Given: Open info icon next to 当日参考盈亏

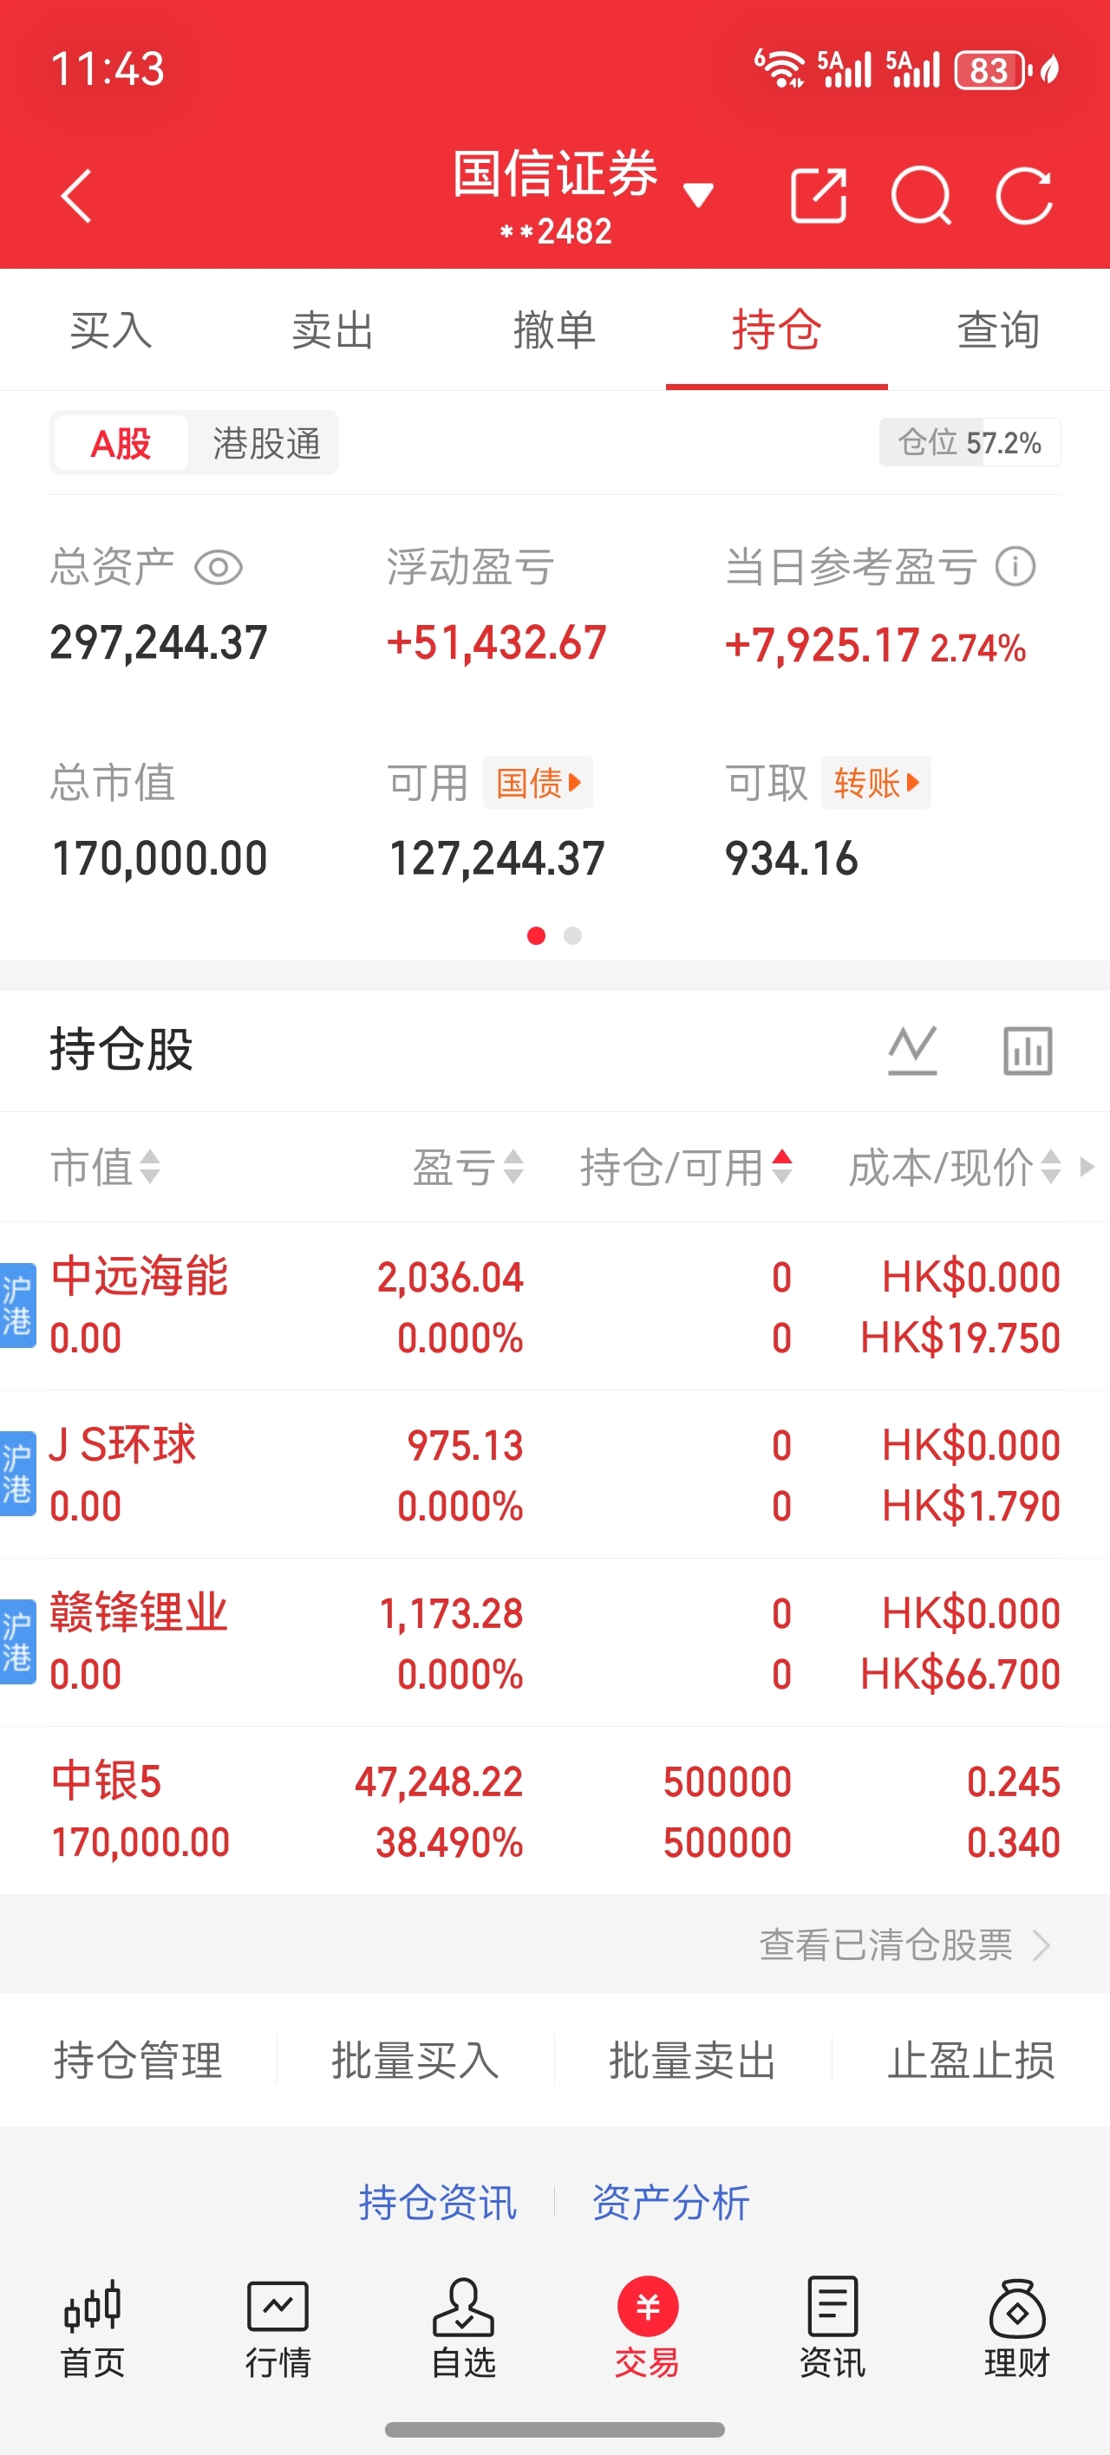Looking at the screenshot, I should pyautogui.click(x=1015, y=567).
